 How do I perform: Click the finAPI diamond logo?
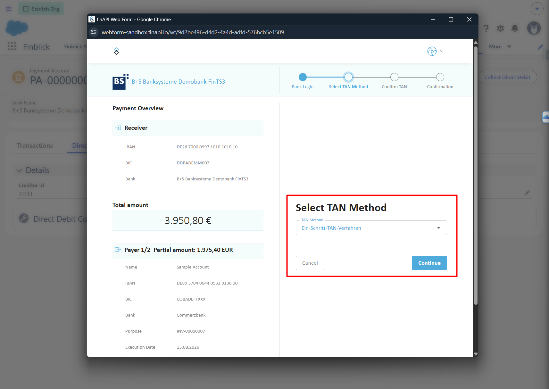(116, 51)
